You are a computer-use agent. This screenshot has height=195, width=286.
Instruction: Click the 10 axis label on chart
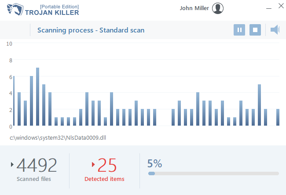tap(9, 43)
